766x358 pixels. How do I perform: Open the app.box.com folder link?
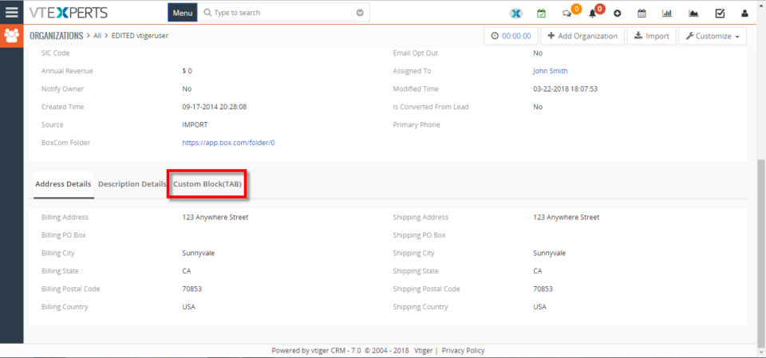(x=228, y=143)
